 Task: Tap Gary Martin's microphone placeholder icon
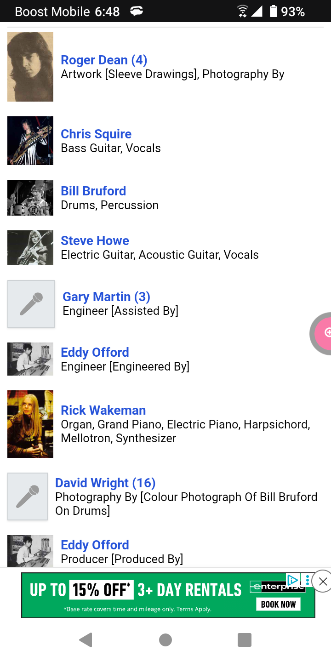pos(31,304)
